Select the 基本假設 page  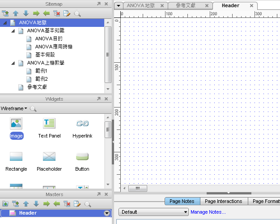(45, 55)
